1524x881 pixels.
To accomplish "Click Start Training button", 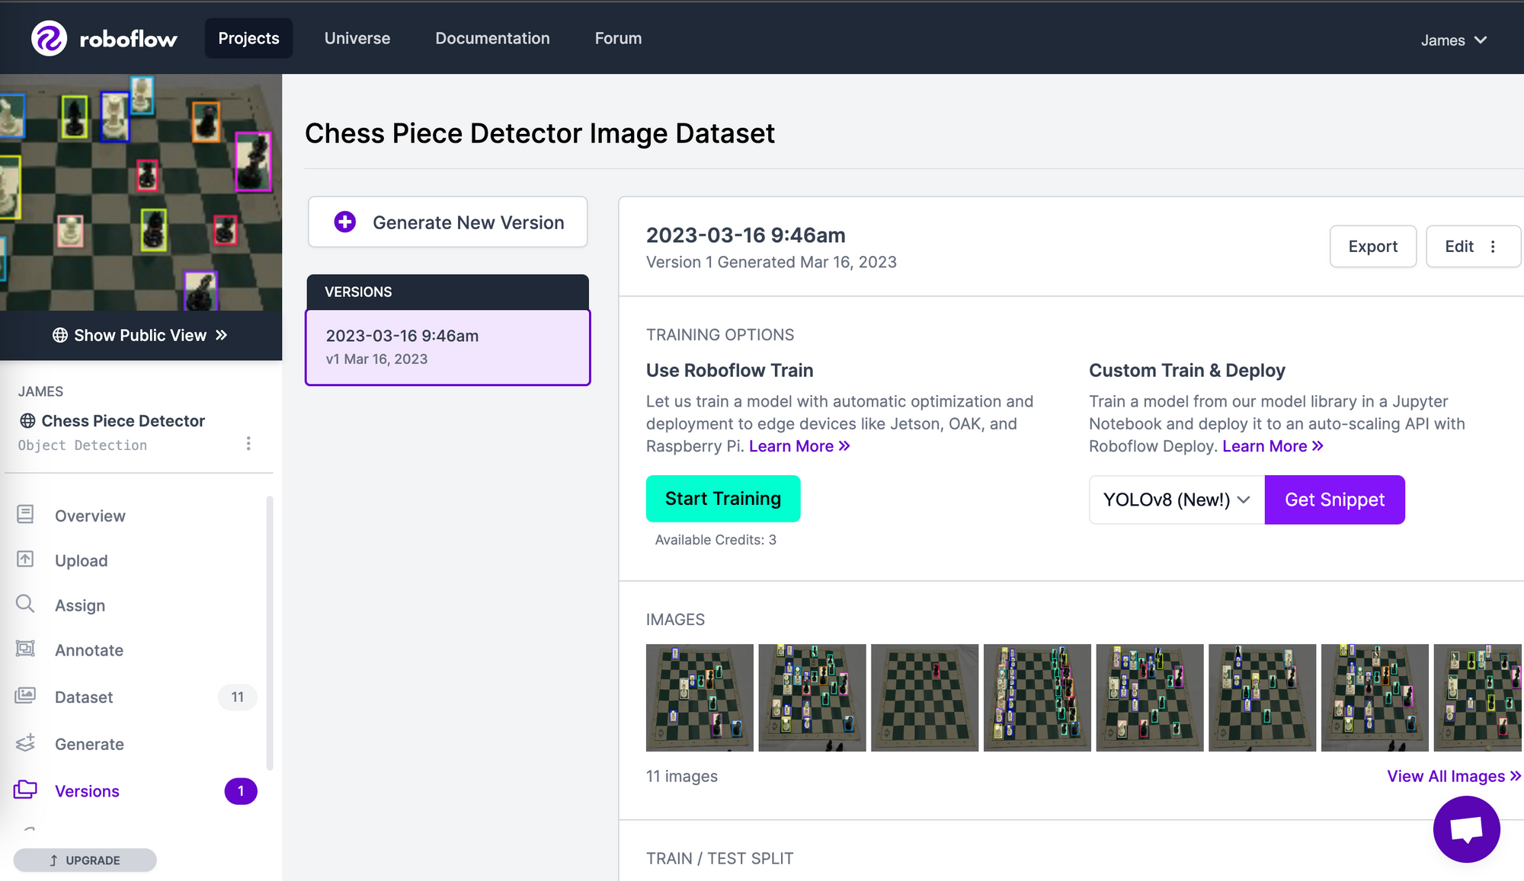I will (x=722, y=498).
